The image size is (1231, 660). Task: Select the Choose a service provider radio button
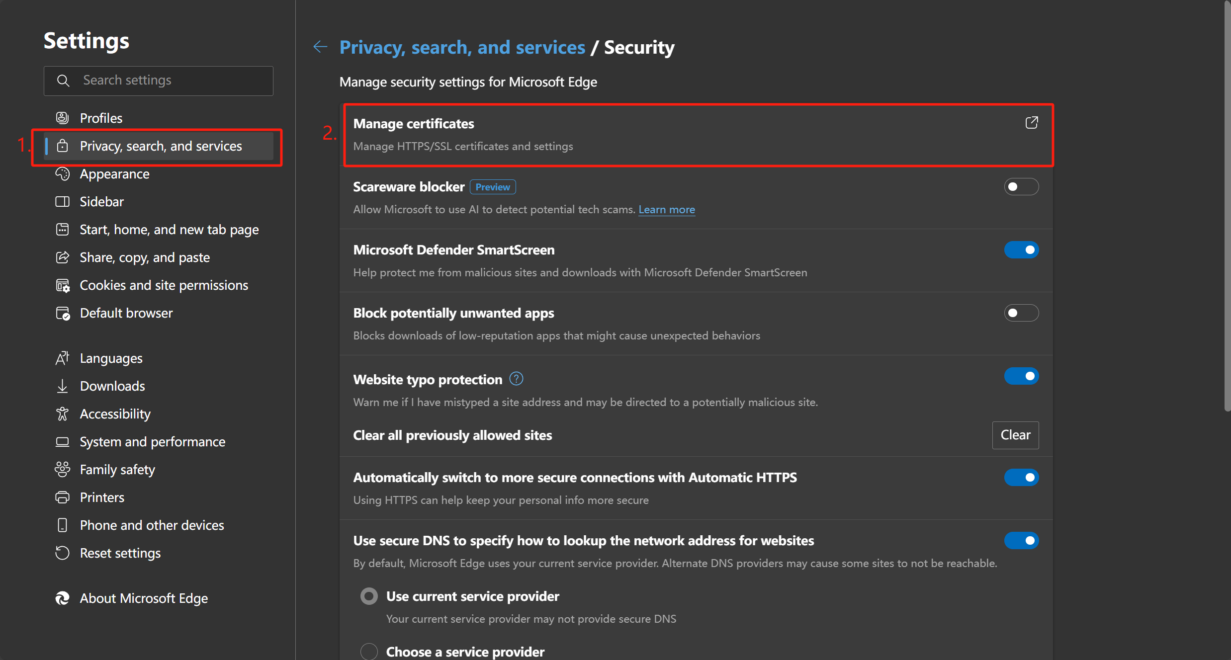point(369,651)
